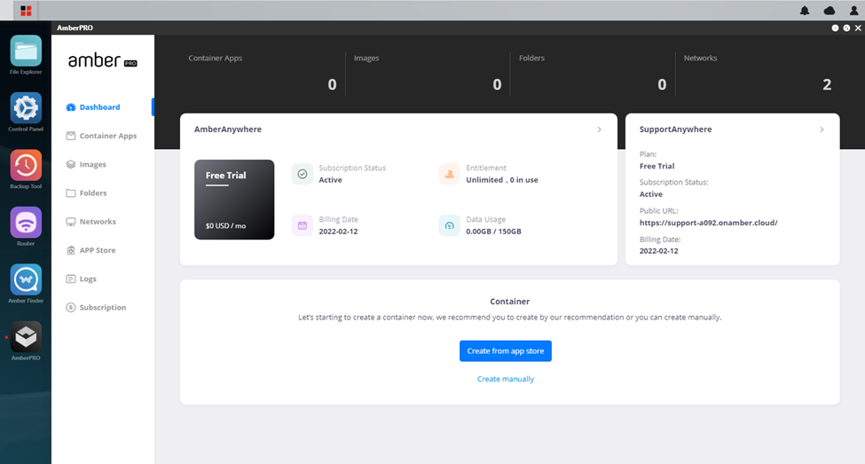This screenshot has height=464, width=865.
Task: Click the Images count tile
Action: [x=428, y=74]
